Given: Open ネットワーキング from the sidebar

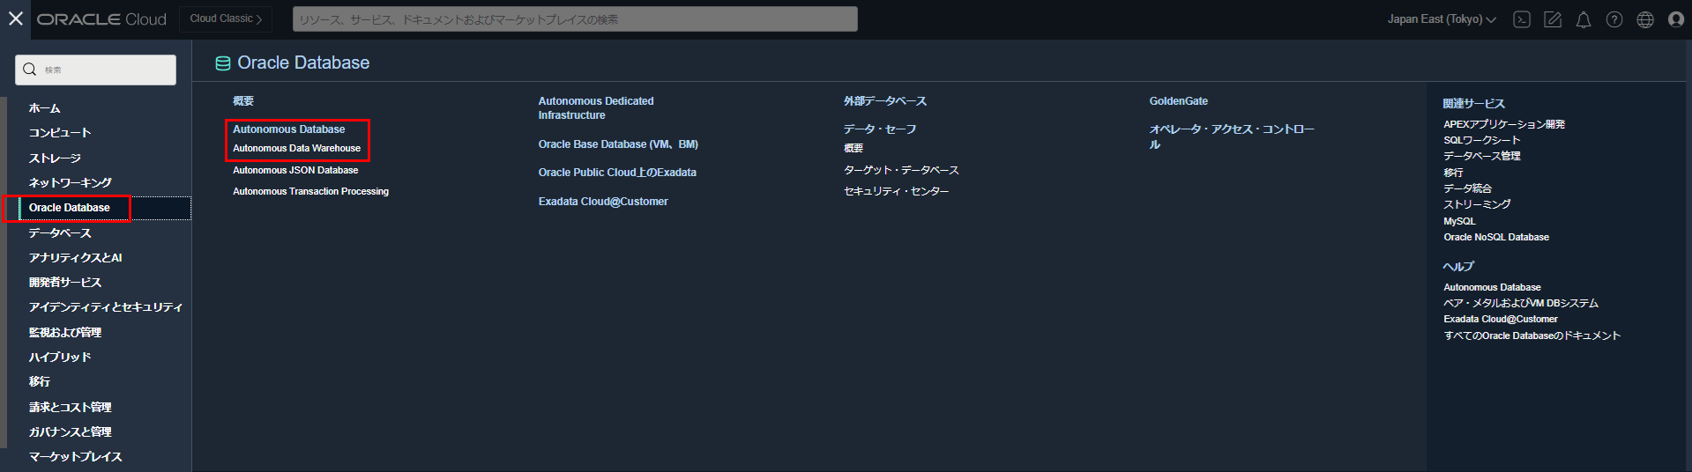Looking at the screenshot, I should click(x=71, y=183).
